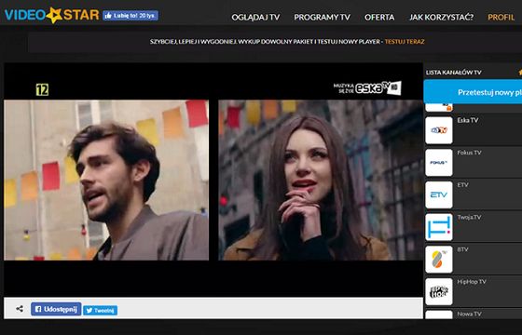Image resolution: width=522 pixels, height=335 pixels.
Task: Follow the TESTUJ TERAZ link
Action: [x=405, y=42]
